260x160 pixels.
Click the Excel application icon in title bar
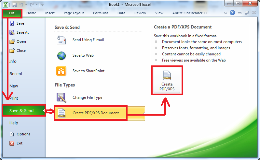tap(6, 5)
